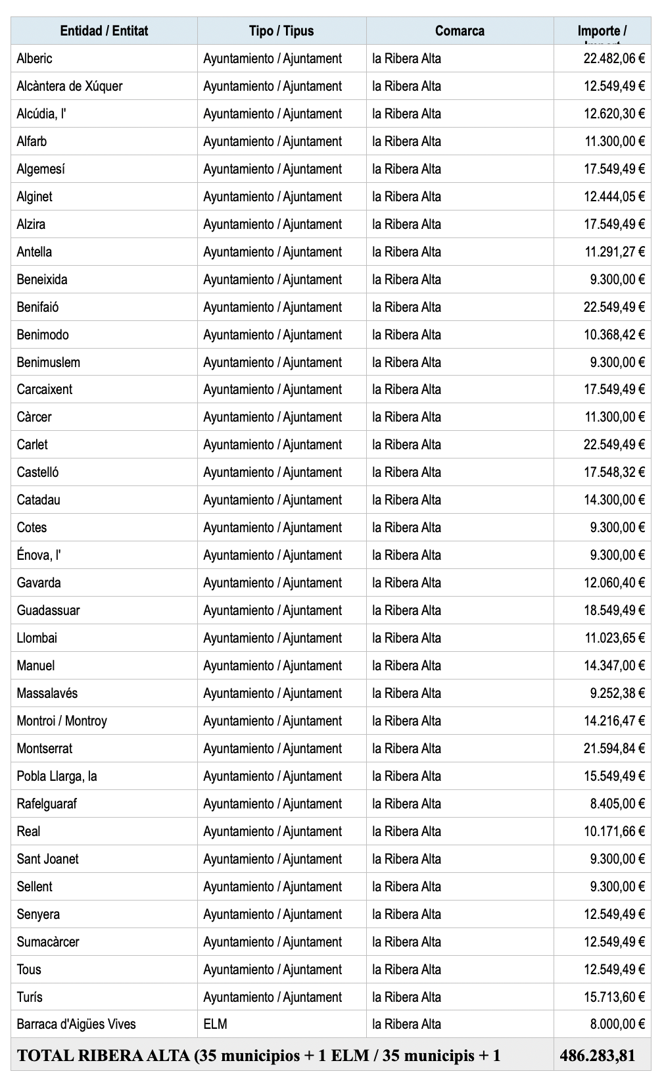Click the Guadassuar entity cell

pyautogui.click(x=104, y=610)
